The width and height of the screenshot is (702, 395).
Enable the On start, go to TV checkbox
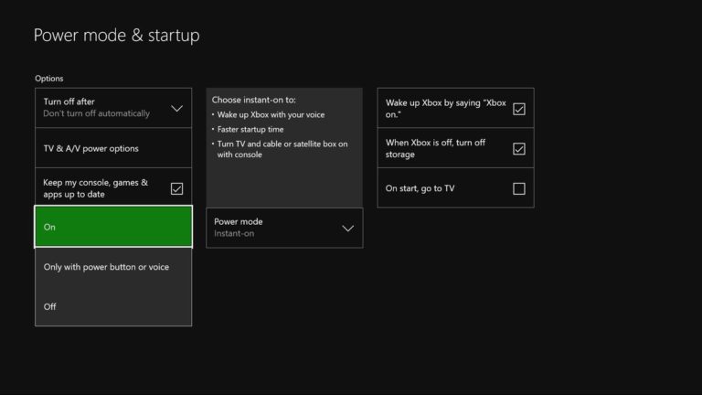pos(518,188)
